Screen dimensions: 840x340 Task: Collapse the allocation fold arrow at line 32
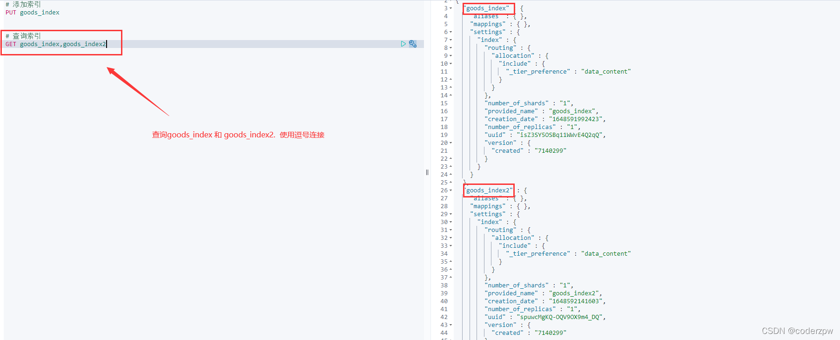coord(451,238)
